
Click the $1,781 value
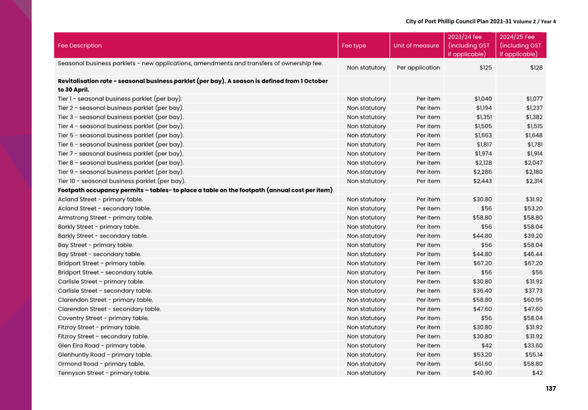(x=535, y=145)
